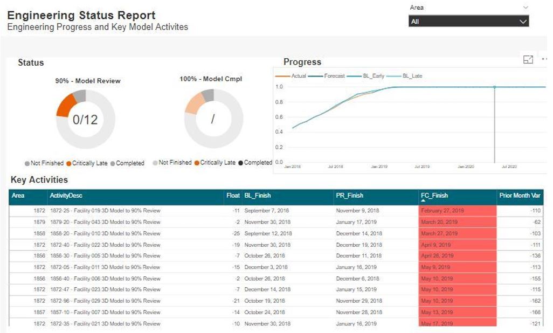Viewport: 553px width, 333px height.
Task: Select the BL_Late legend entry in Progress chart
Action: (412, 76)
